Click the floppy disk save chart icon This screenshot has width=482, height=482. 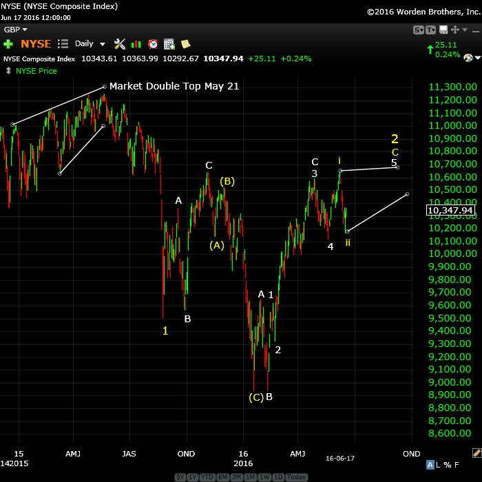tap(443, 30)
